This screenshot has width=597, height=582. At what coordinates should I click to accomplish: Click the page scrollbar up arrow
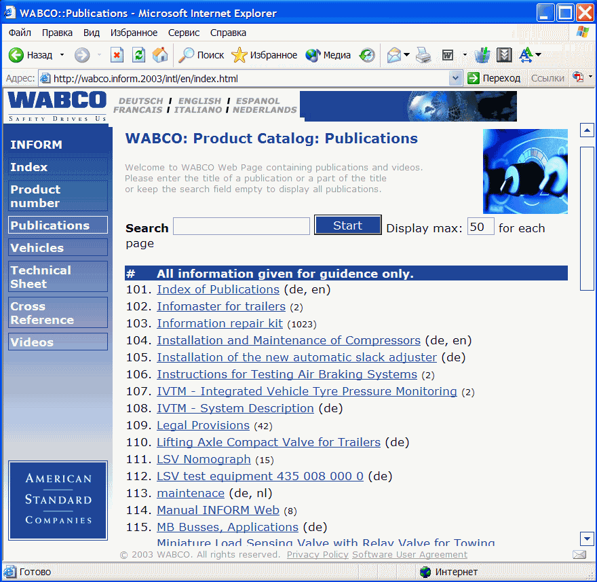587,130
